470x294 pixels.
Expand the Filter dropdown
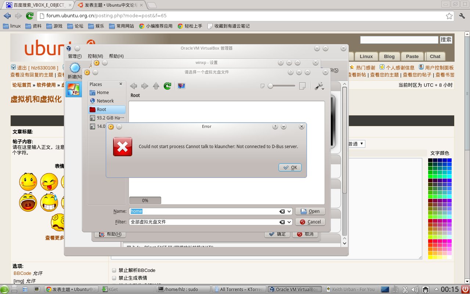tap(289, 222)
